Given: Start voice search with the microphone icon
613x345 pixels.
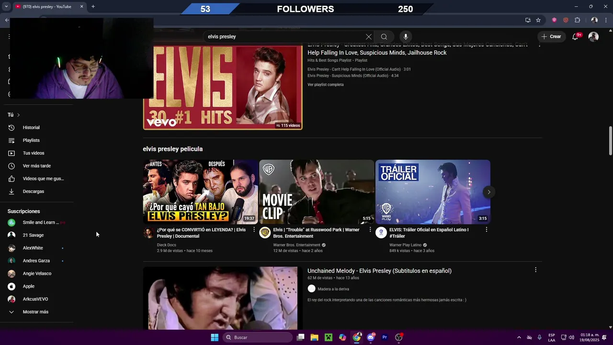Looking at the screenshot, I should click(406, 36).
